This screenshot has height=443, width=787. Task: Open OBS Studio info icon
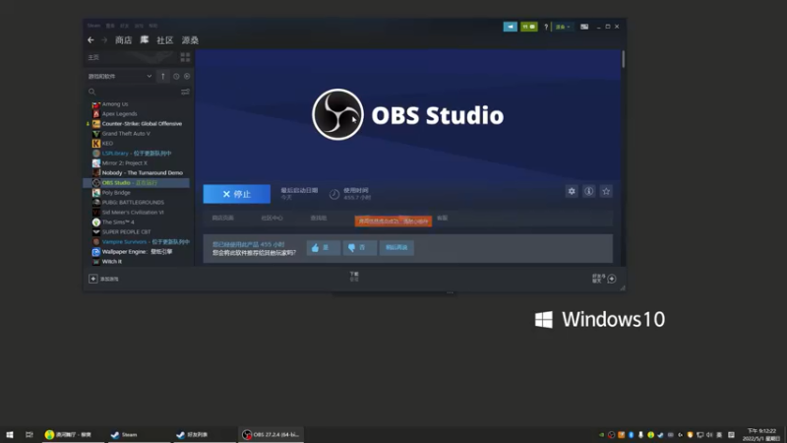(x=588, y=191)
